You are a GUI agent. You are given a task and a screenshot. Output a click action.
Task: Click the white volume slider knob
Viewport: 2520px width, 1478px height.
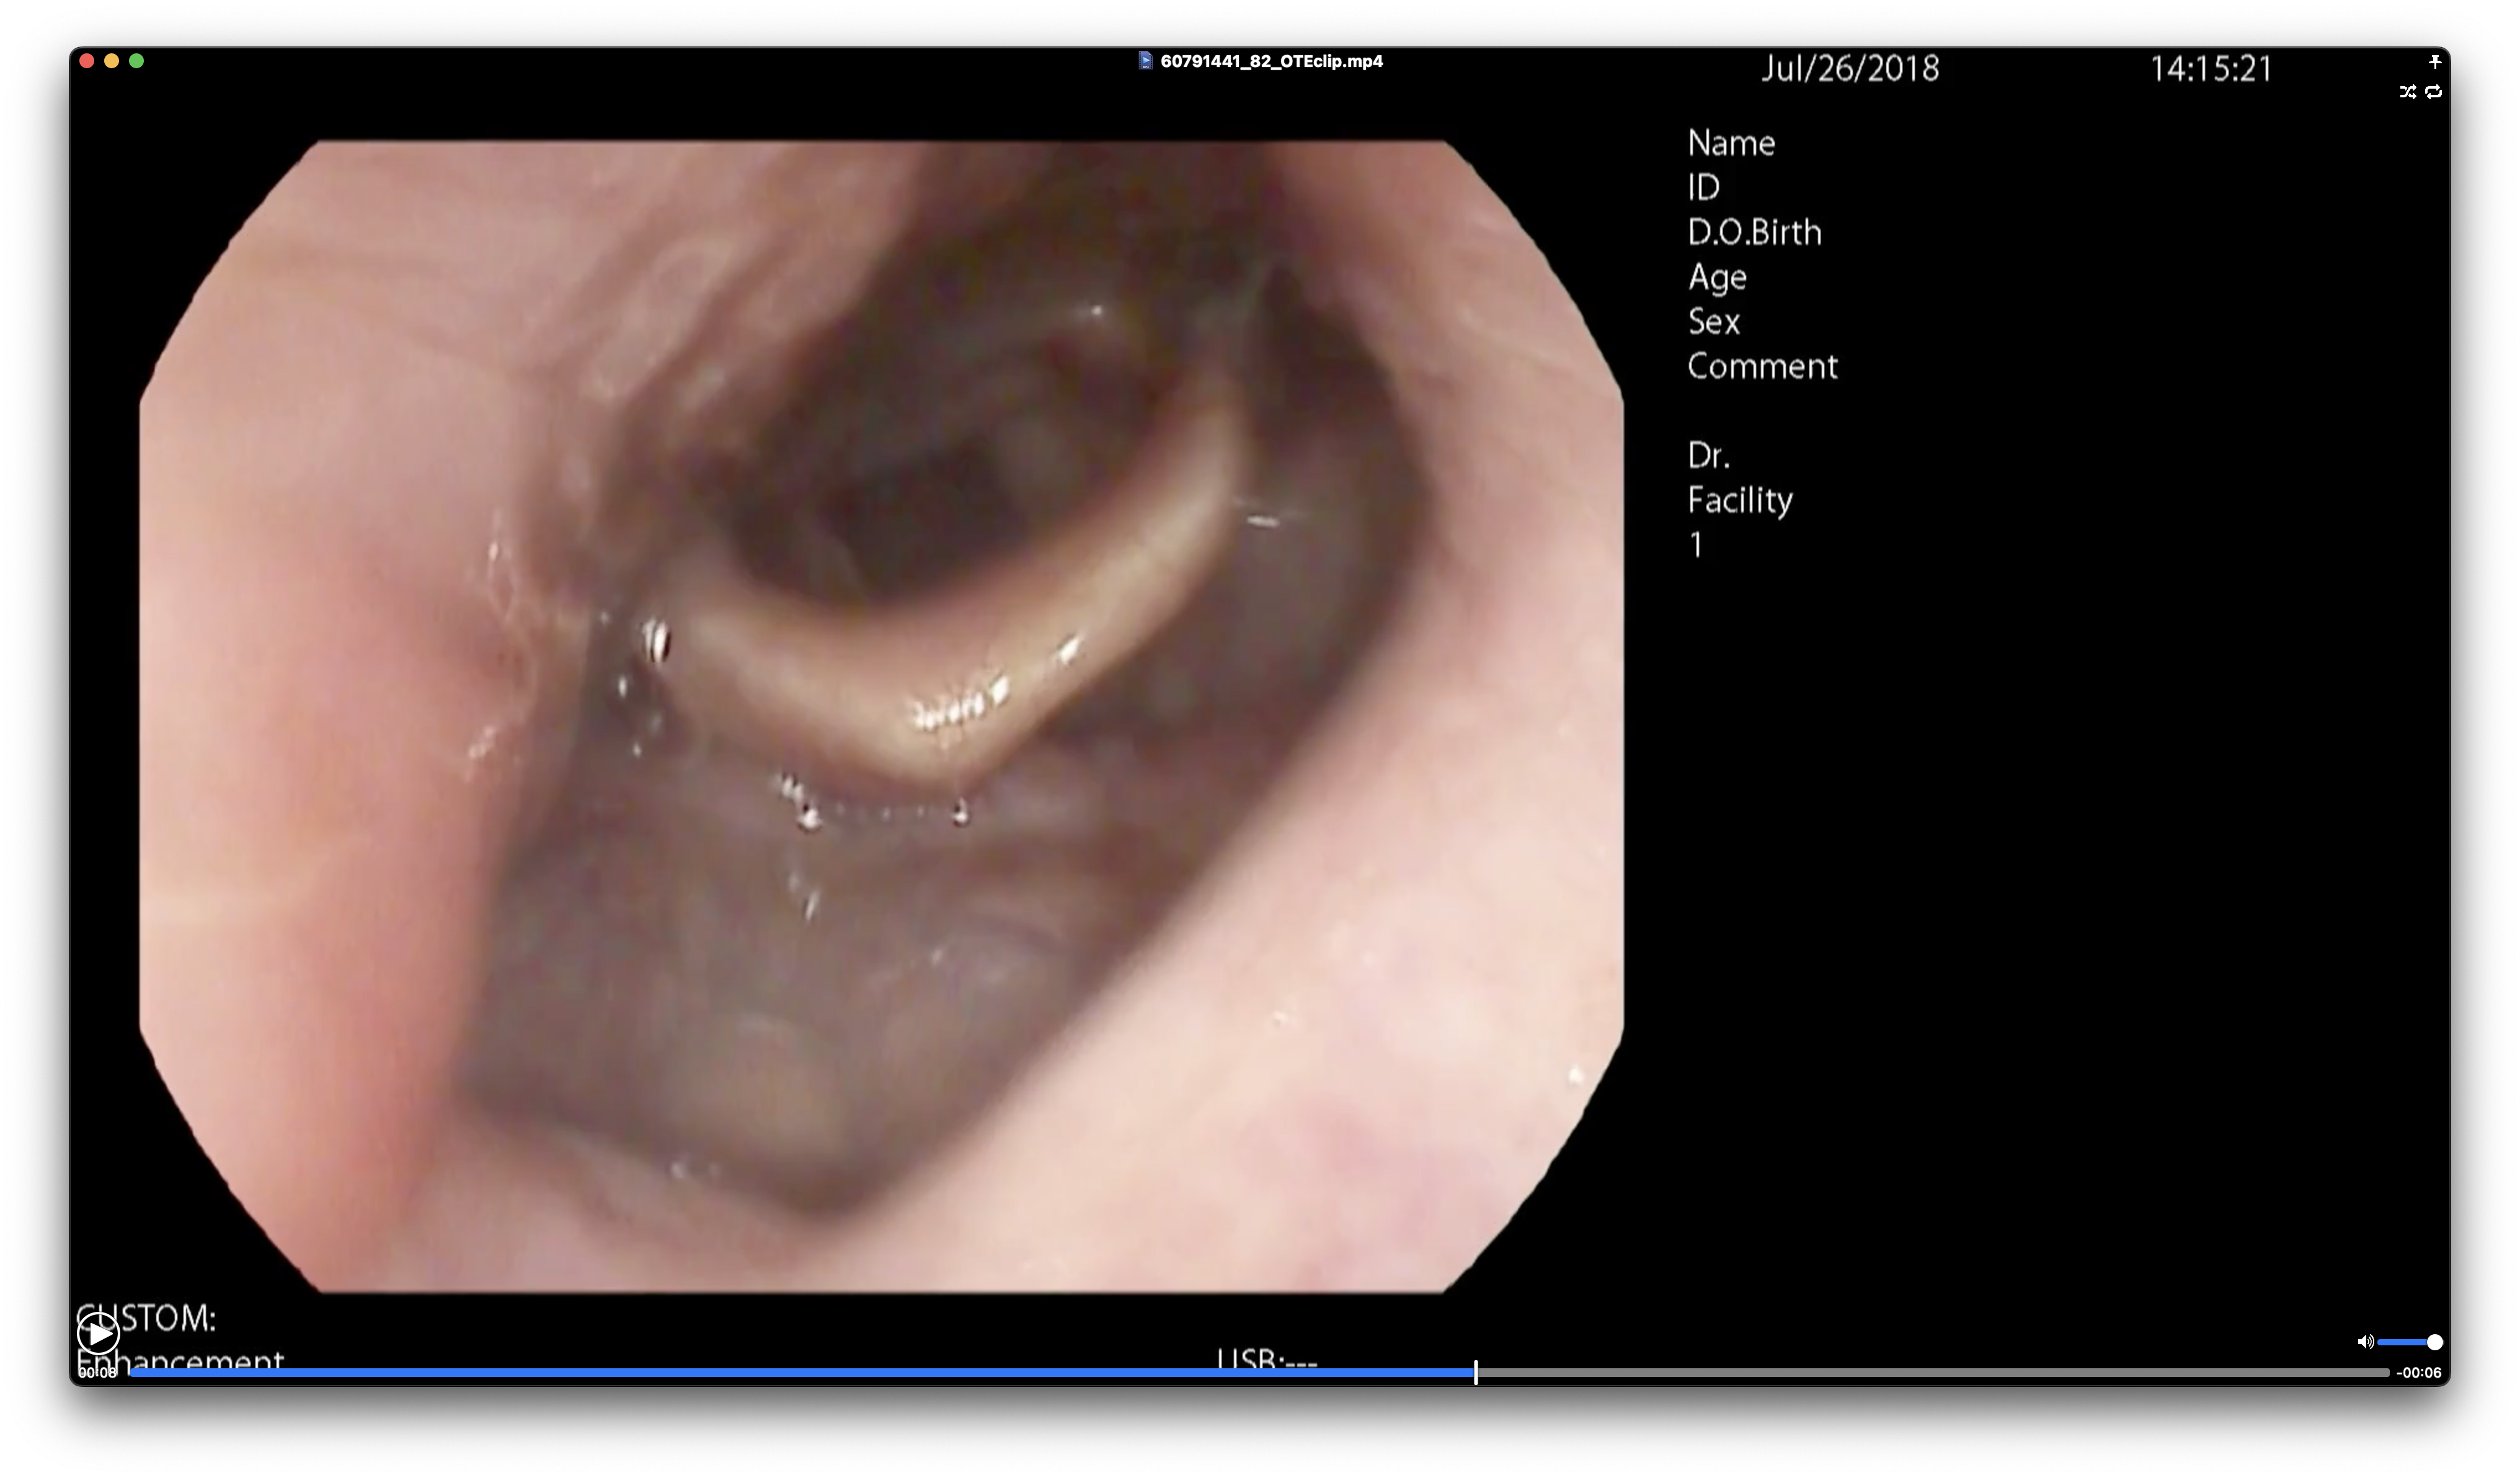(x=2434, y=1342)
